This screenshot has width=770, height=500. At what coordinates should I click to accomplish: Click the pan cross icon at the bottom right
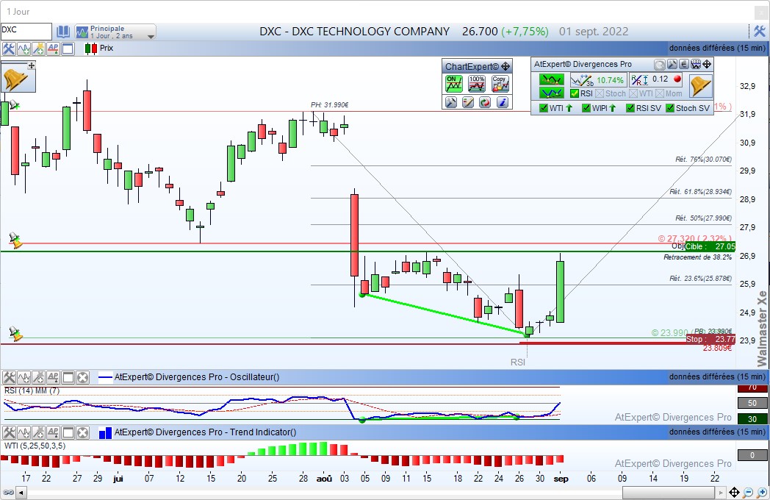(734, 492)
